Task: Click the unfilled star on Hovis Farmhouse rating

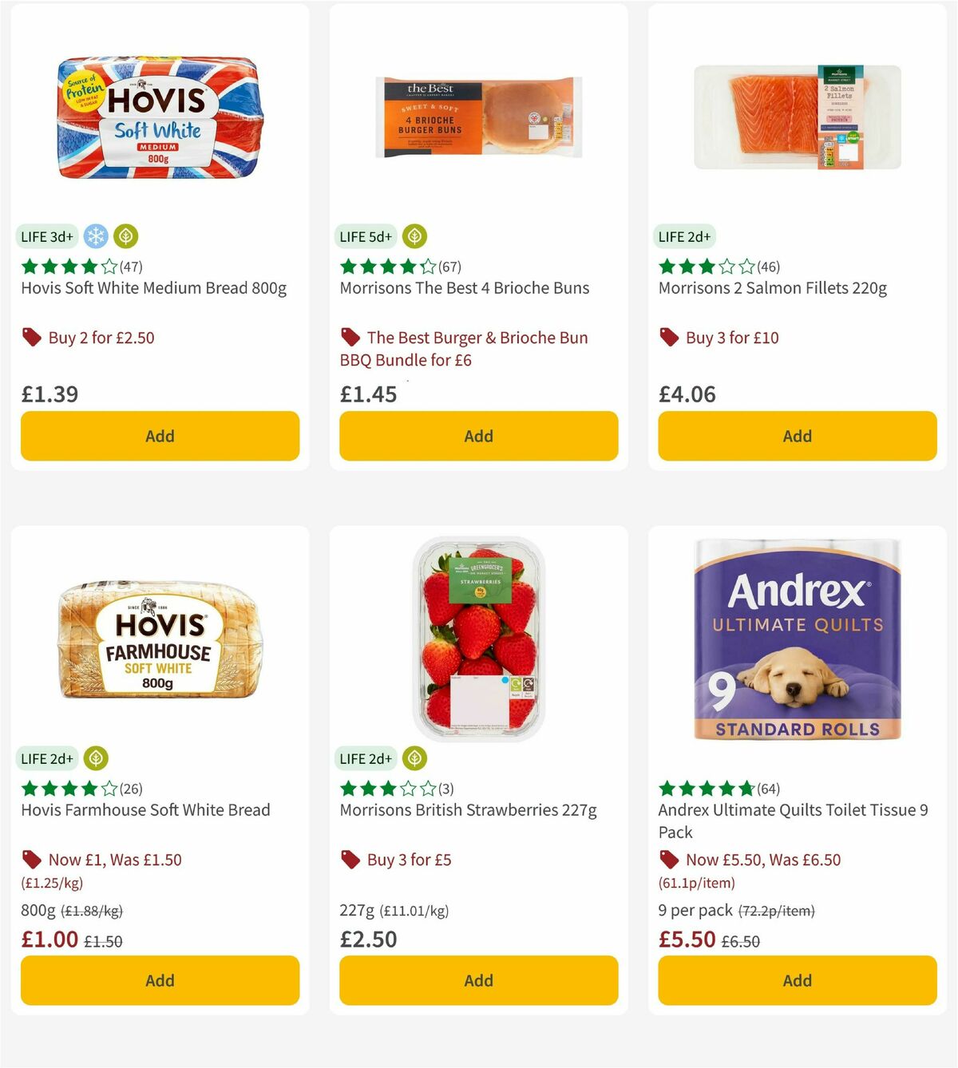Action: 107,789
